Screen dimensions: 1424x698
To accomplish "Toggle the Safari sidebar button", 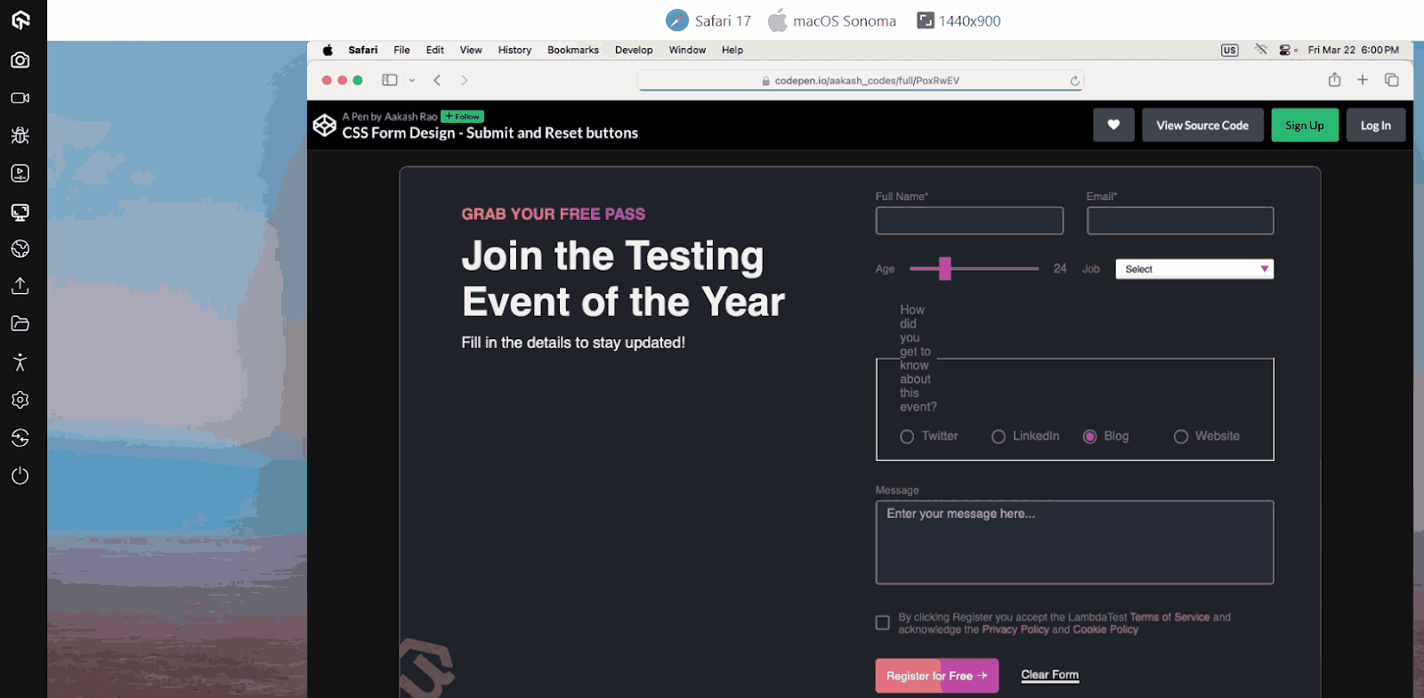I will coord(390,80).
